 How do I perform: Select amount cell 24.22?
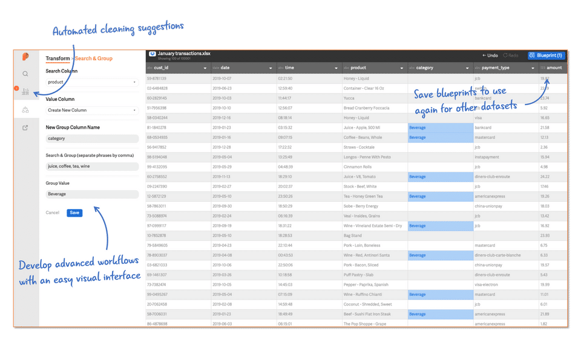click(553, 177)
